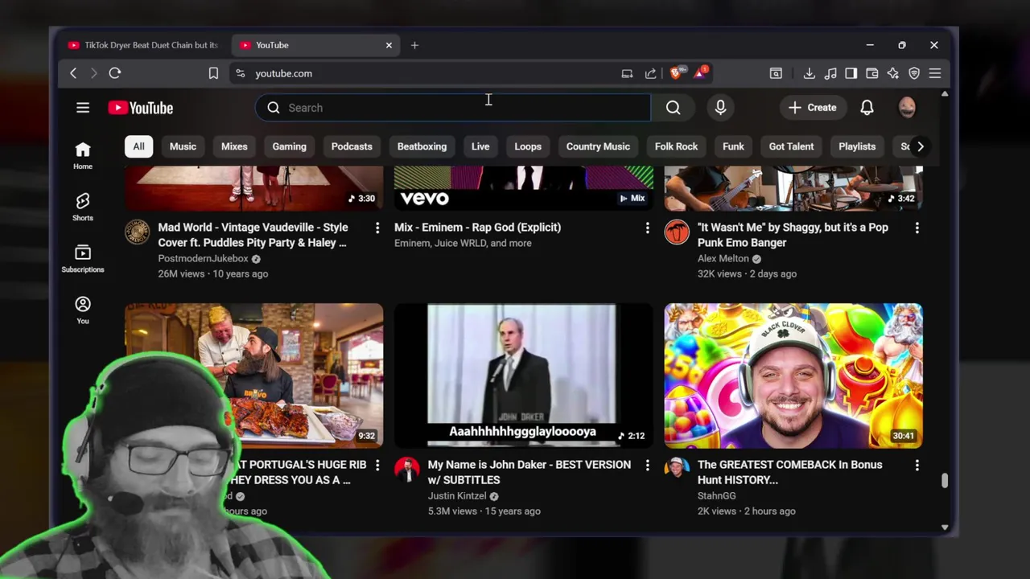Open the notifications bell
Viewport: 1030px width, 579px height.
pyautogui.click(x=867, y=108)
